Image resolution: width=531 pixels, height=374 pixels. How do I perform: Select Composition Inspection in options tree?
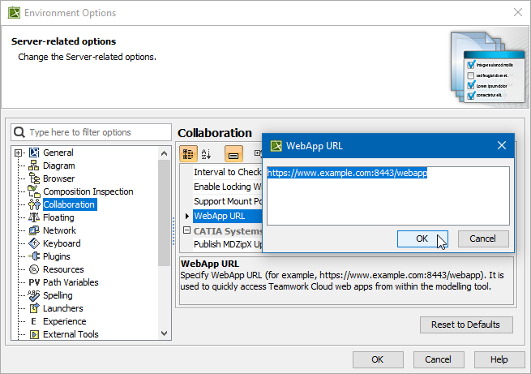88,191
